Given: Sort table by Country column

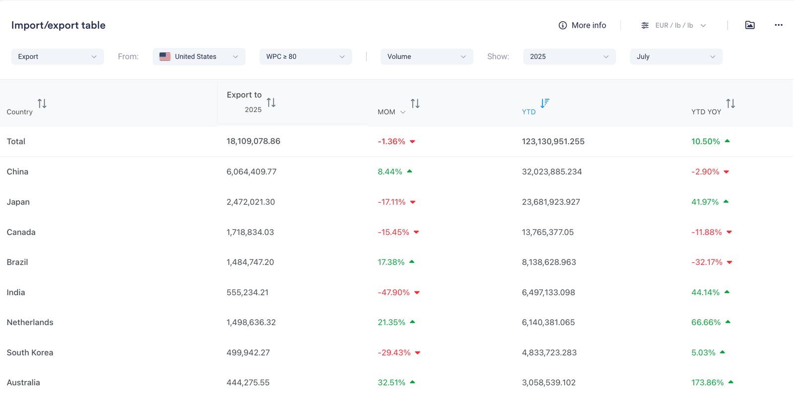Looking at the screenshot, I should pyautogui.click(x=42, y=104).
